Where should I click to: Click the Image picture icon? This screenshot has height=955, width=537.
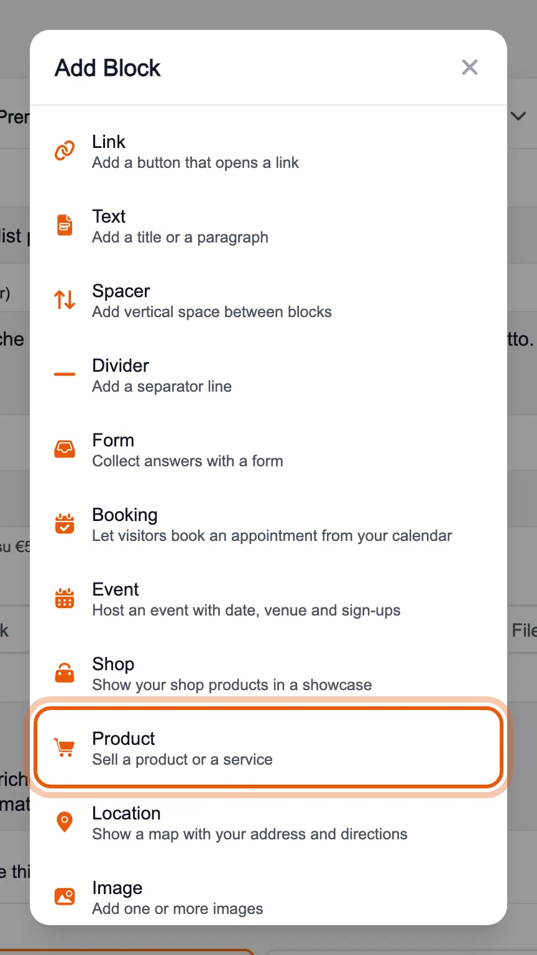click(x=65, y=897)
